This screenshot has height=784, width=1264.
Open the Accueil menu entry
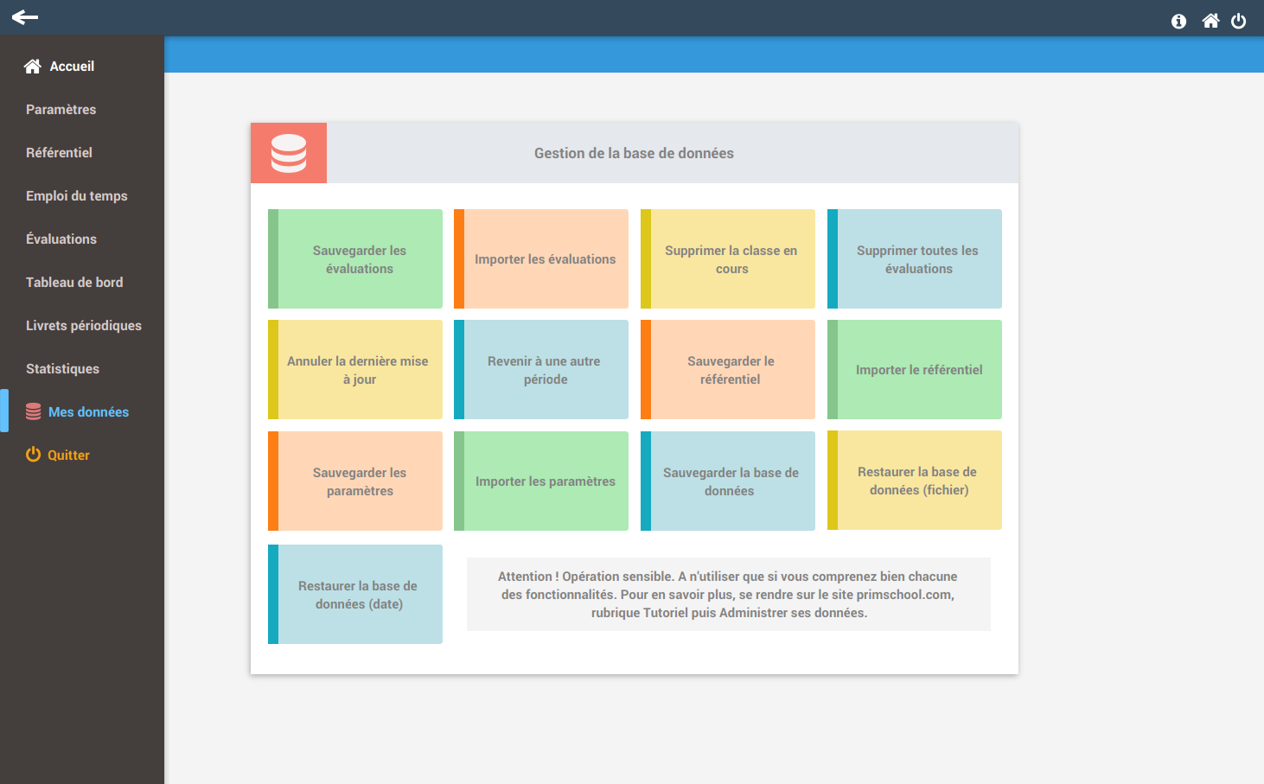pyautogui.click(x=72, y=67)
